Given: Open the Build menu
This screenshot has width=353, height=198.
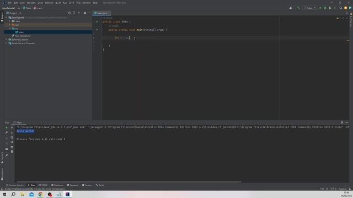Looking at the screenshot, I should point(58,3).
